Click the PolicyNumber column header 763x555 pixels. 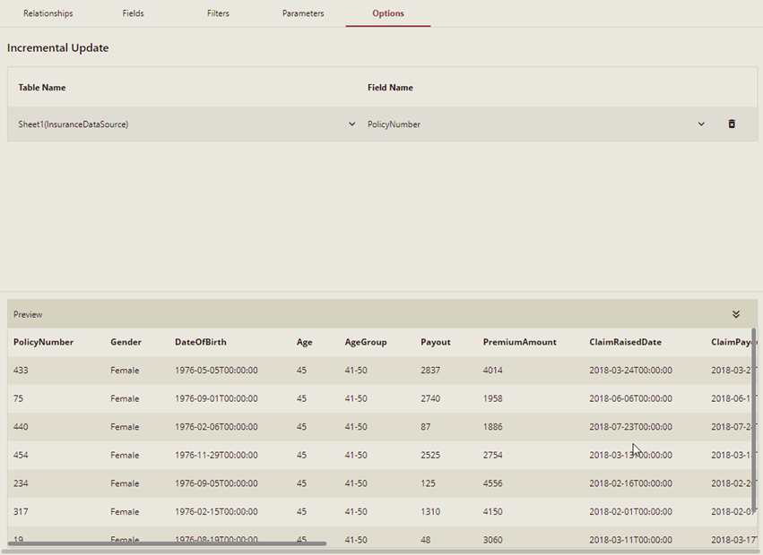pyautogui.click(x=42, y=342)
